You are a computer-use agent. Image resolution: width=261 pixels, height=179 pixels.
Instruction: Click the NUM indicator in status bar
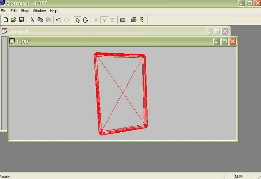(x=238, y=177)
